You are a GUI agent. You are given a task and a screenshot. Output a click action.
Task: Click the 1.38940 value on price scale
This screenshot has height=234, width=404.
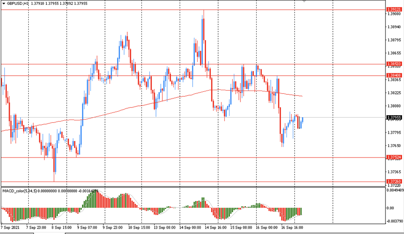(394, 27)
